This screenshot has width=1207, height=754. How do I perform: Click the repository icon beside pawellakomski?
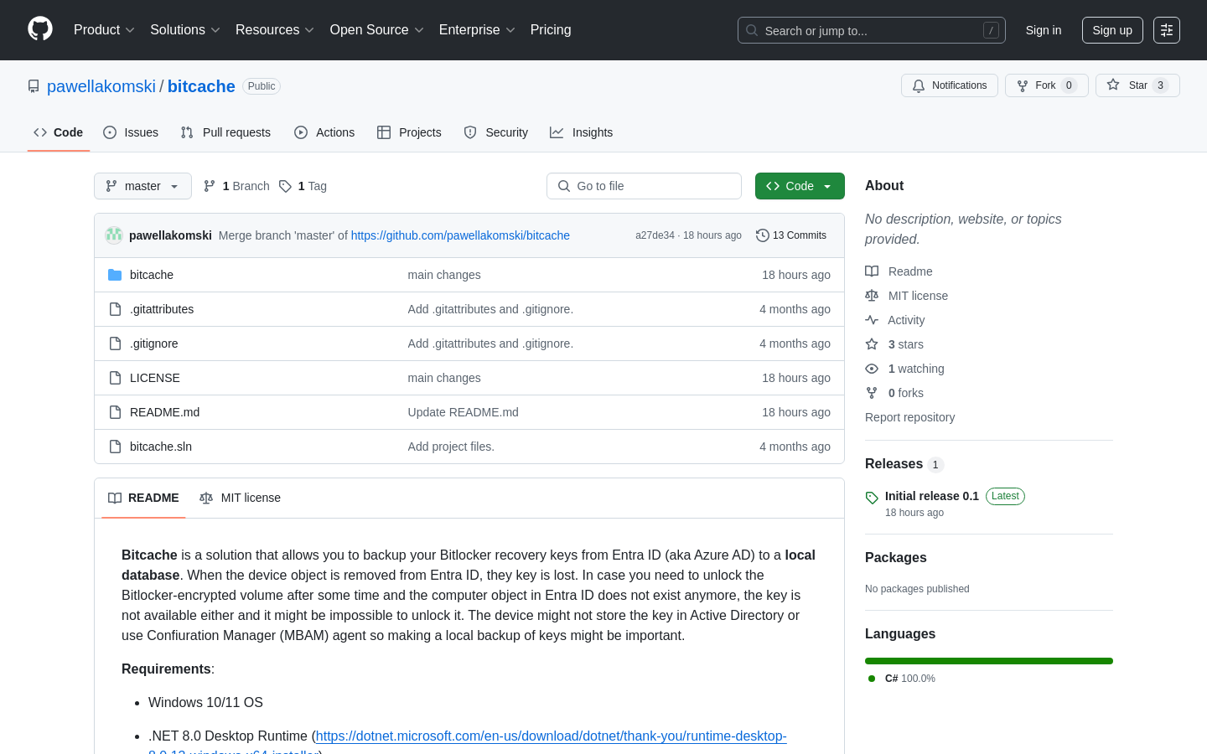pos(34,86)
